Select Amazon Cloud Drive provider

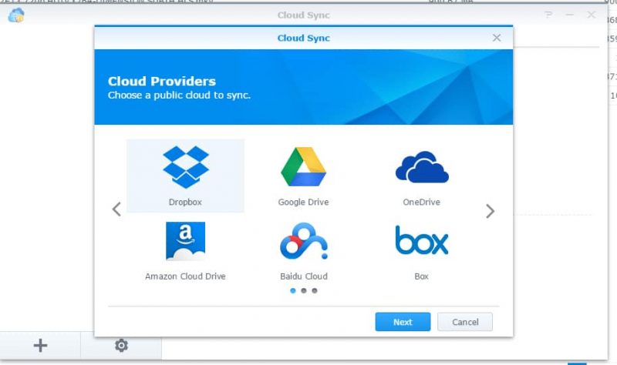[185, 250]
